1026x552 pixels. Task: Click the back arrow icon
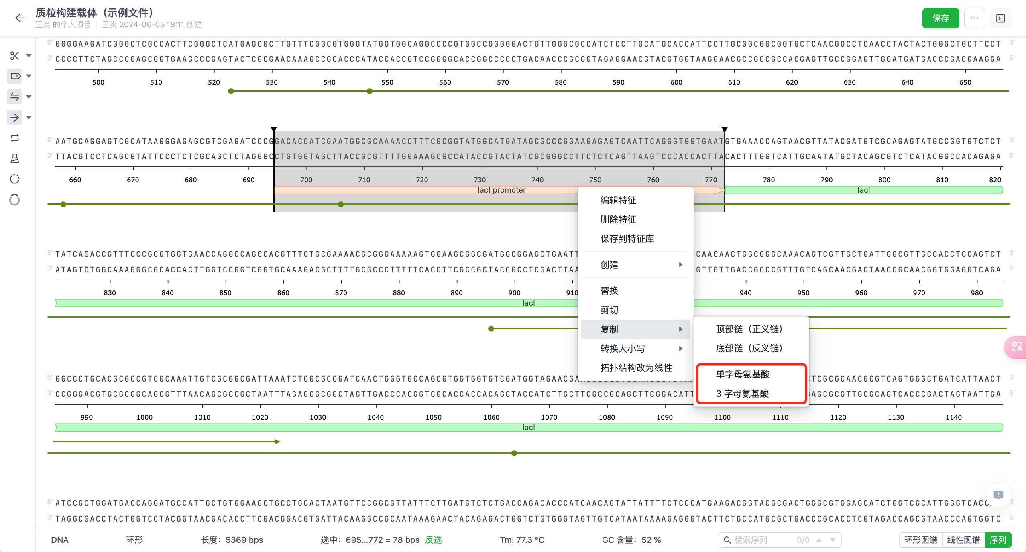tap(19, 18)
